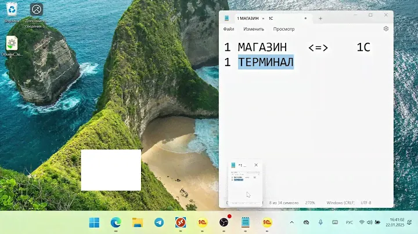Switch to OBS Studio in taskbar

click(x=224, y=222)
